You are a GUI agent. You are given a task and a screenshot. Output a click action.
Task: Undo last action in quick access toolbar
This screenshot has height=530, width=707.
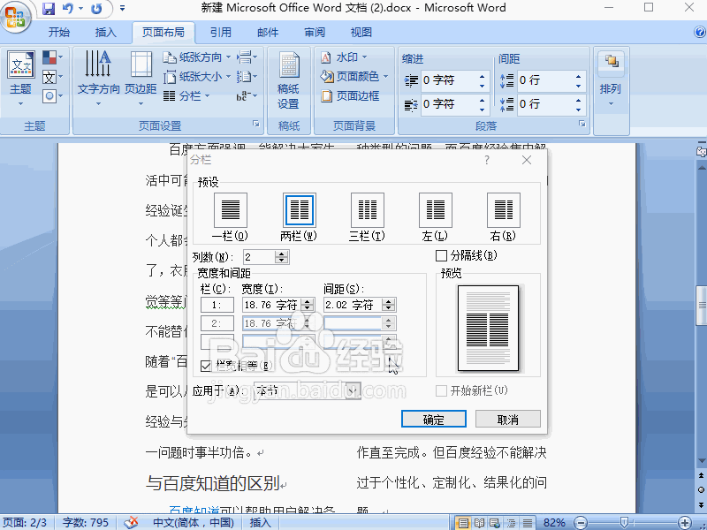tap(68, 8)
